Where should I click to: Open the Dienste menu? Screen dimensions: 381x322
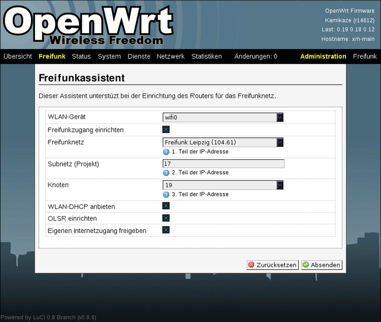[139, 56]
